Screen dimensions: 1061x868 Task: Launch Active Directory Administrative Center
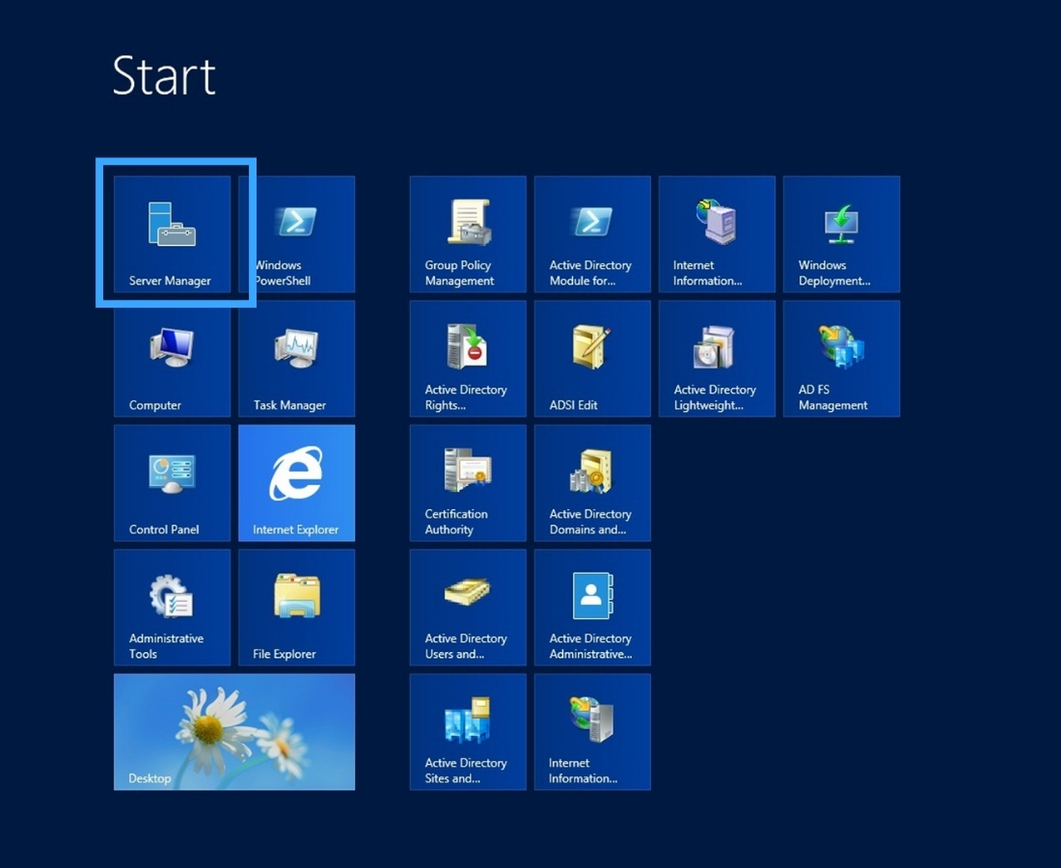pyautogui.click(x=591, y=607)
